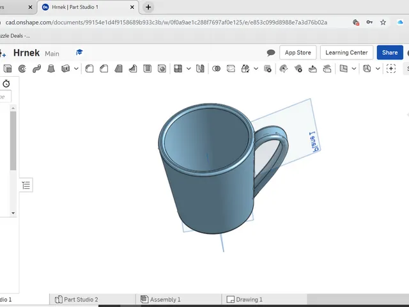Bookmark this page with the star icon
Image resolution: width=409 pixels, height=307 pixels.
pyautogui.click(x=383, y=22)
